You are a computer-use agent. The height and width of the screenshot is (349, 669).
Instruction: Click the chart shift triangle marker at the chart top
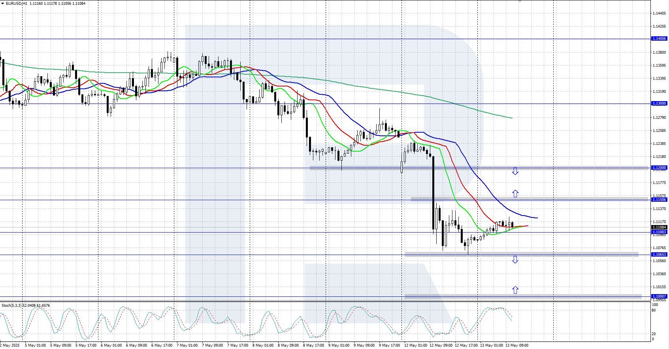(520, 1)
